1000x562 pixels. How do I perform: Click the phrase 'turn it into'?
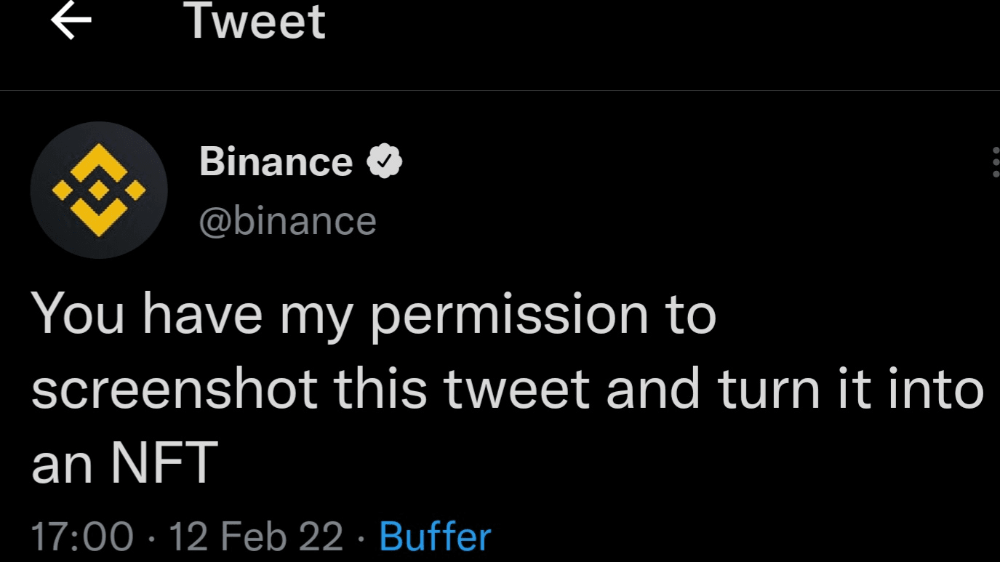pyautogui.click(x=850, y=388)
